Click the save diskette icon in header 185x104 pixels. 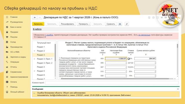(x=149, y=17)
